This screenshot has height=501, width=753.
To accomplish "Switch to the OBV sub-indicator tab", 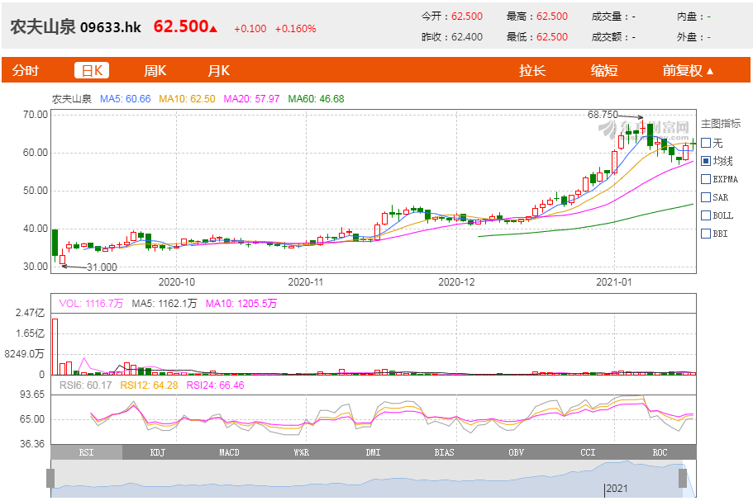I will point(517,452).
